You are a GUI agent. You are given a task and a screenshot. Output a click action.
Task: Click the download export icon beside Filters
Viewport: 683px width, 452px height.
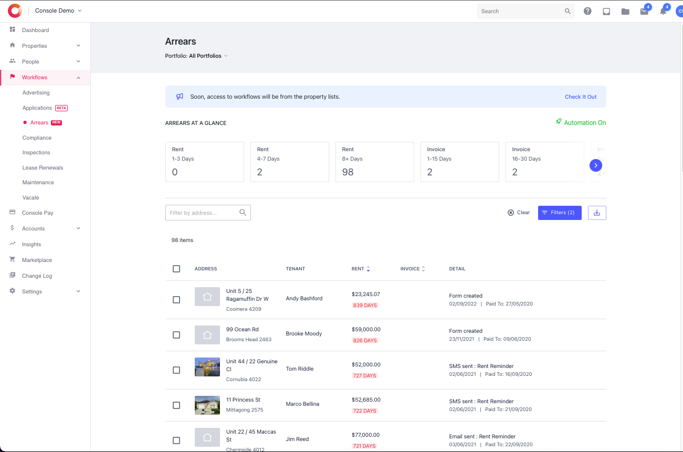point(597,212)
